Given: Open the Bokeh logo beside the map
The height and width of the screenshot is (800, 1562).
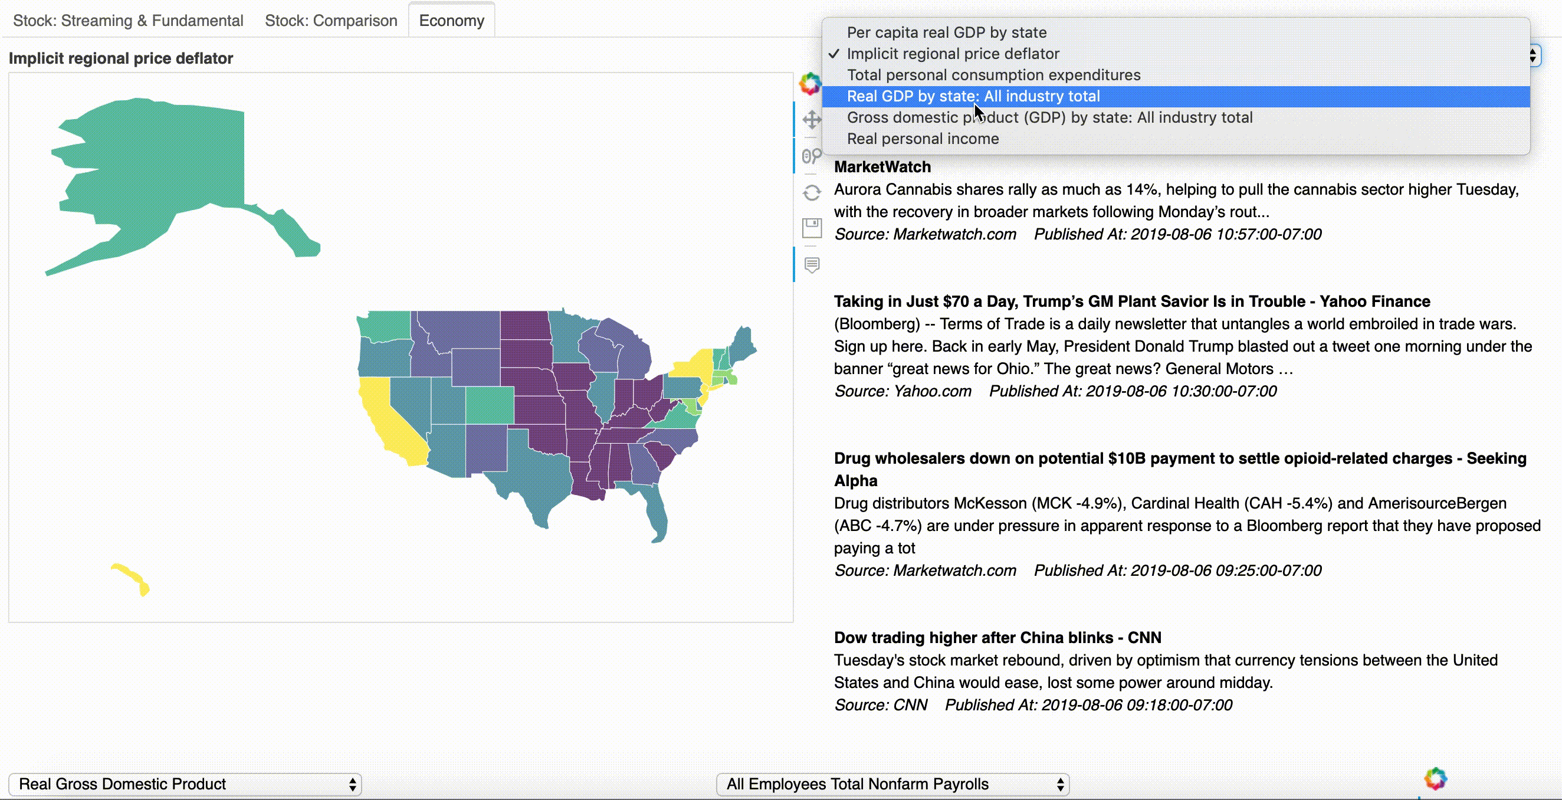Looking at the screenshot, I should pyautogui.click(x=810, y=84).
